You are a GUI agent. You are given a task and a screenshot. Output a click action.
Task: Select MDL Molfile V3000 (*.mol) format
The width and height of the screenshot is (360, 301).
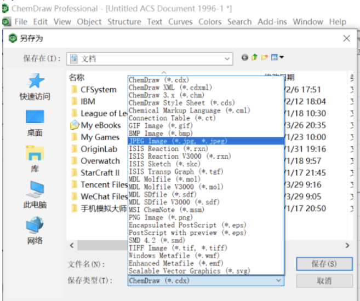coord(205,187)
